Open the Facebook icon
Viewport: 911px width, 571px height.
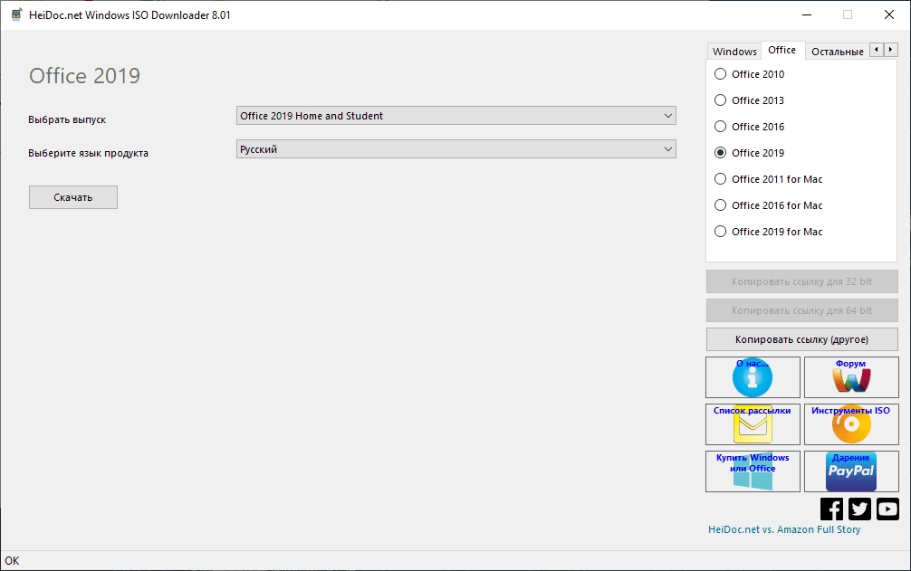point(831,509)
